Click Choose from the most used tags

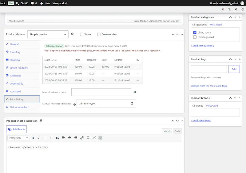click(209, 86)
